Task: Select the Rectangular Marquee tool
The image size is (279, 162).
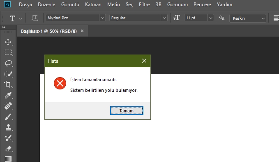Action: coord(8,52)
